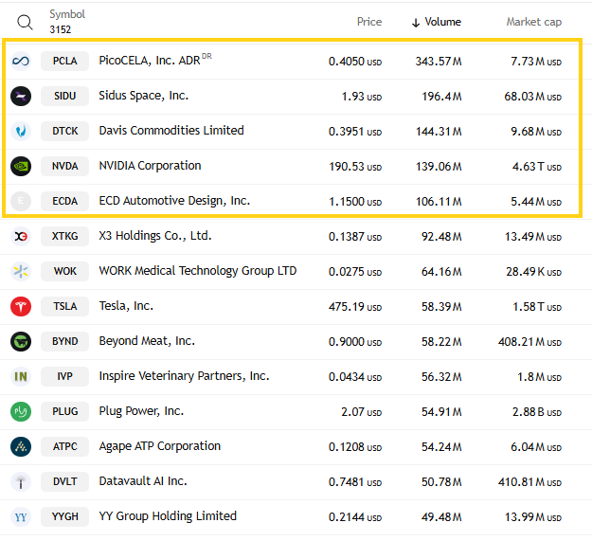Open the DTCK ticker badge
Screen dimensions: 592x541
(x=65, y=131)
